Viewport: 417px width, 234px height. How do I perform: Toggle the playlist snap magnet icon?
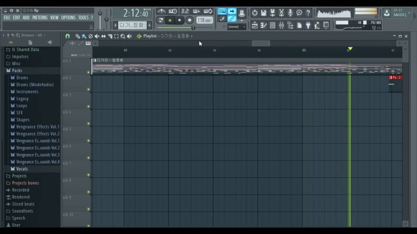67,36
